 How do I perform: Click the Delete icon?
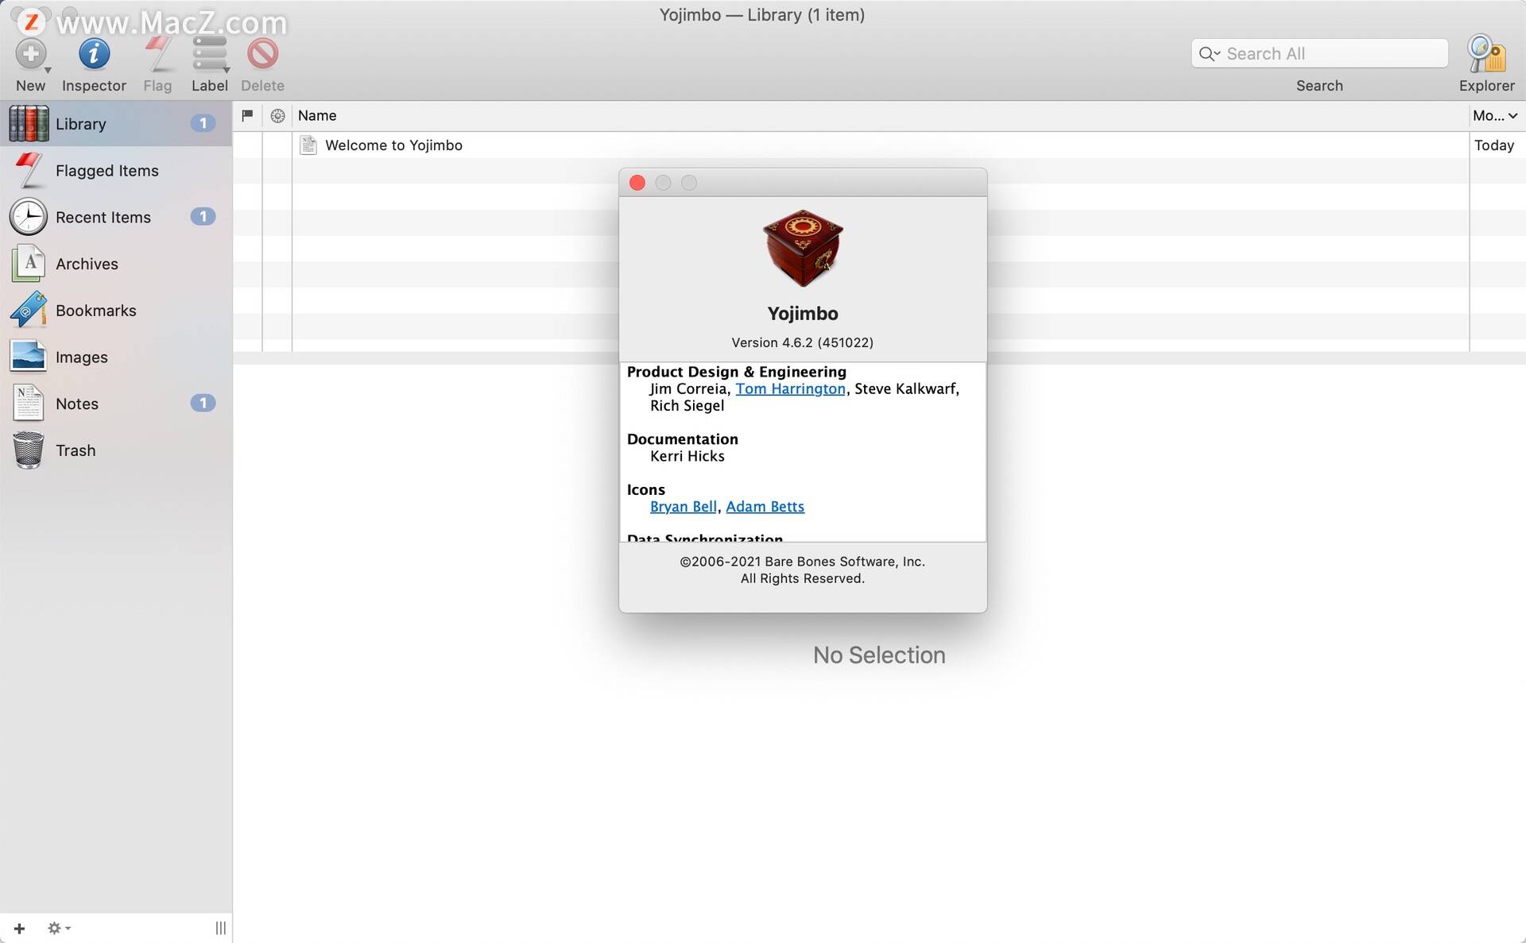[264, 51]
